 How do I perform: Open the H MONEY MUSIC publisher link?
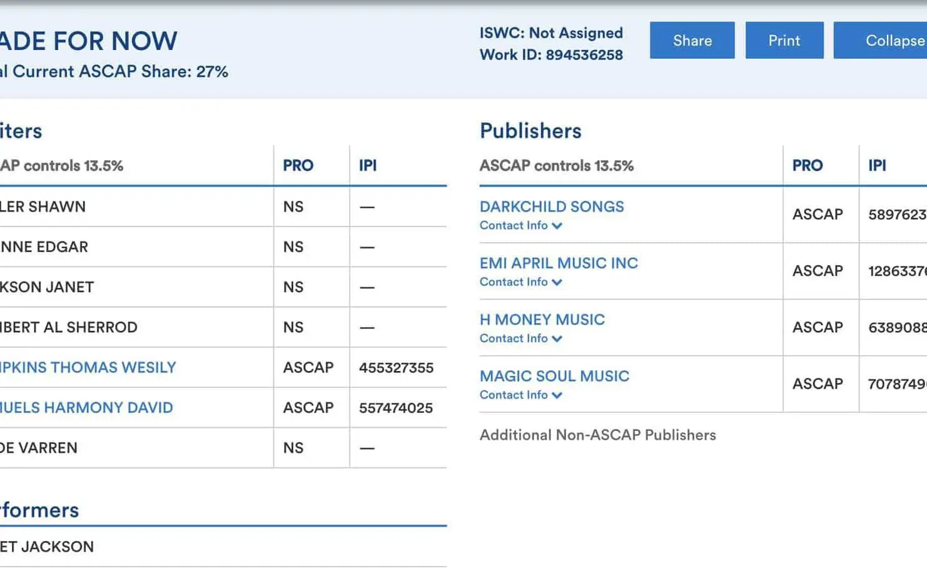click(542, 320)
